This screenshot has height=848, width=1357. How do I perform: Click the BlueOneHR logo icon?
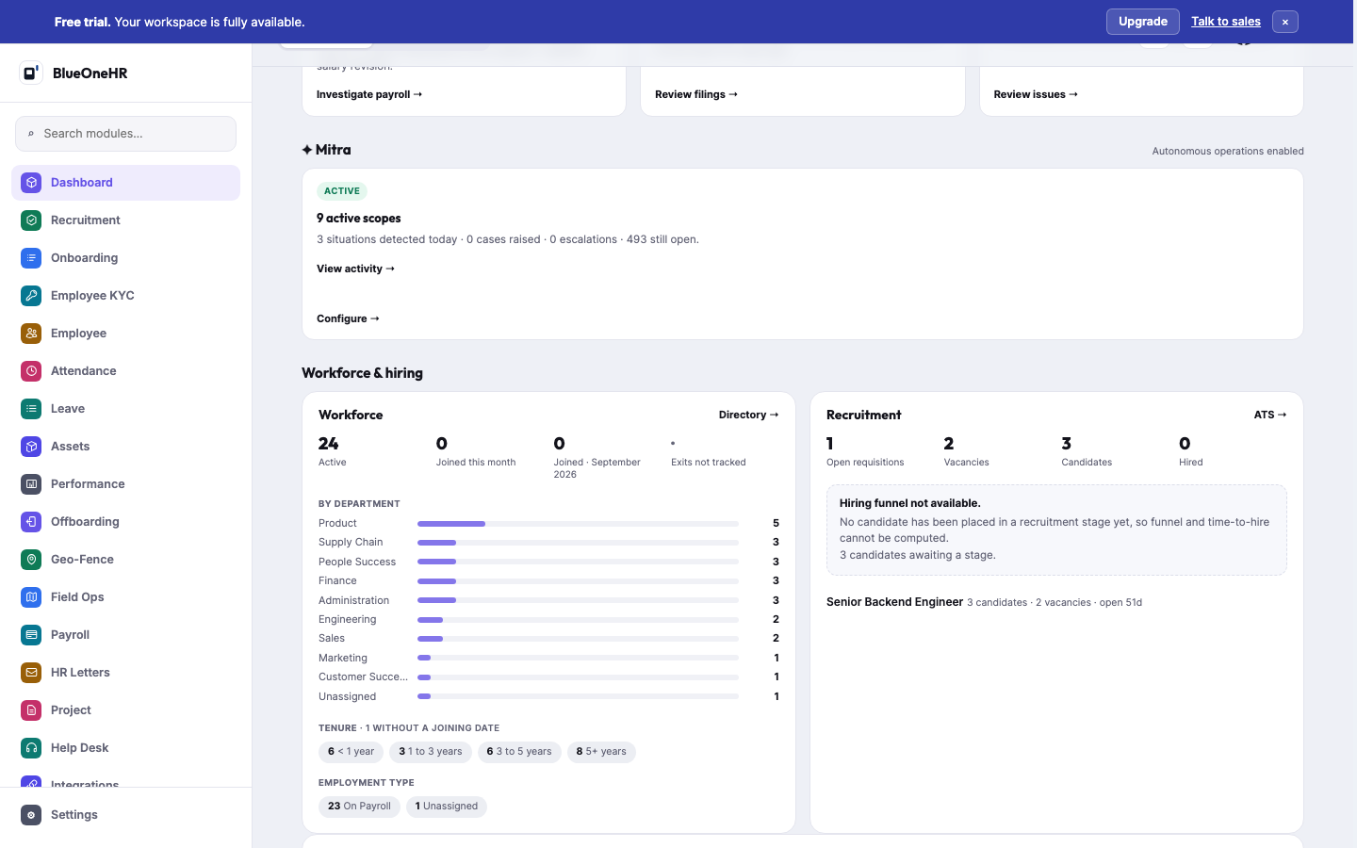[31, 73]
